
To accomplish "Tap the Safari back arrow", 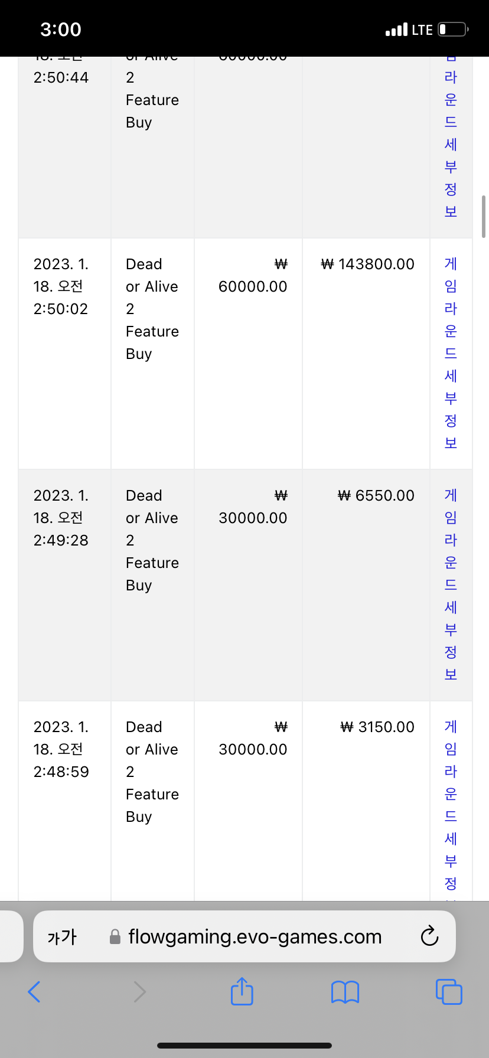I will tap(34, 992).
